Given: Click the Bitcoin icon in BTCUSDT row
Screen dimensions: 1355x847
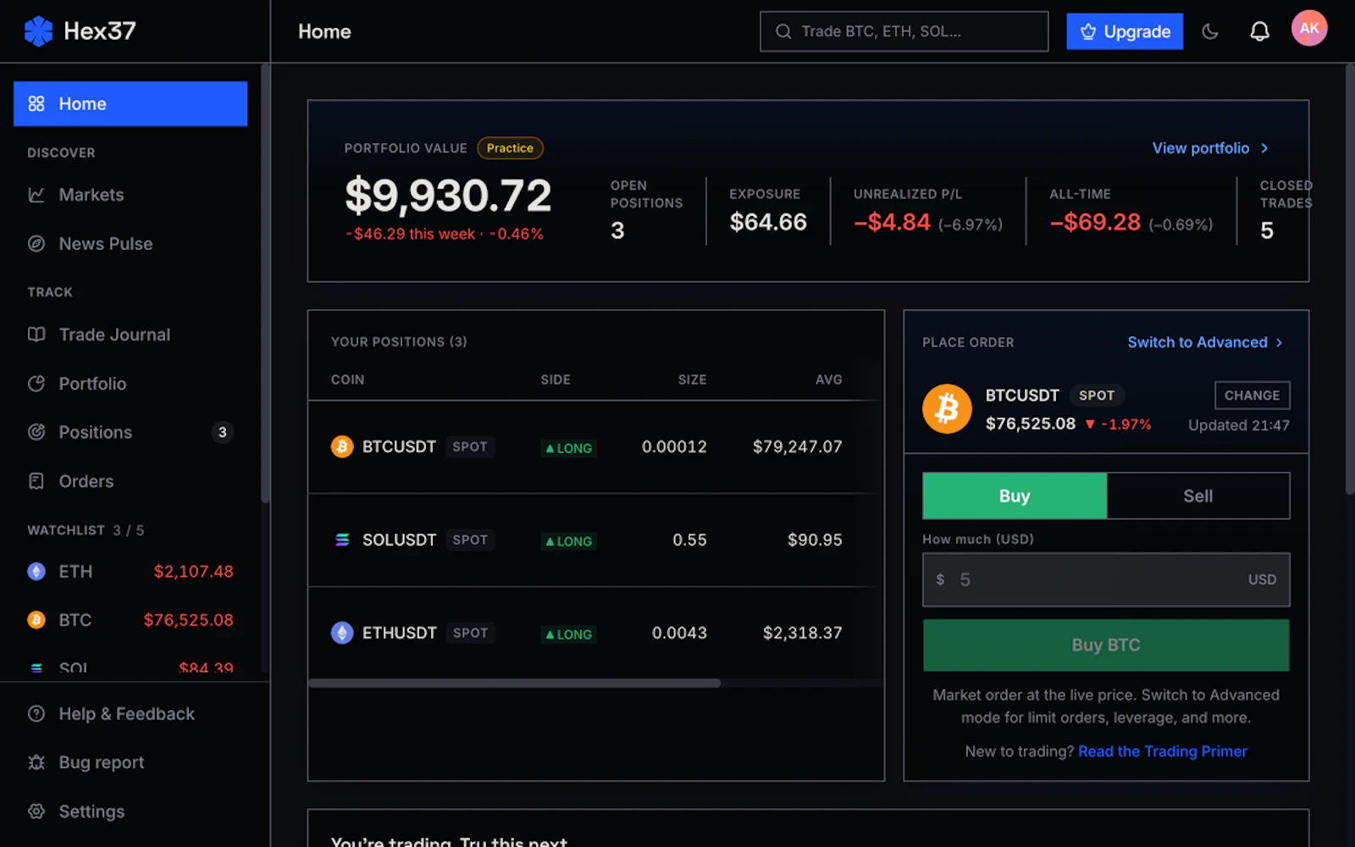Looking at the screenshot, I should (x=342, y=446).
